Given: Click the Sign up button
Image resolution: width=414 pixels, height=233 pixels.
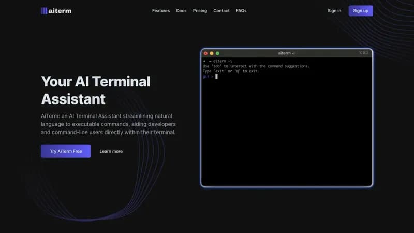Looking at the screenshot, I should 361,11.
